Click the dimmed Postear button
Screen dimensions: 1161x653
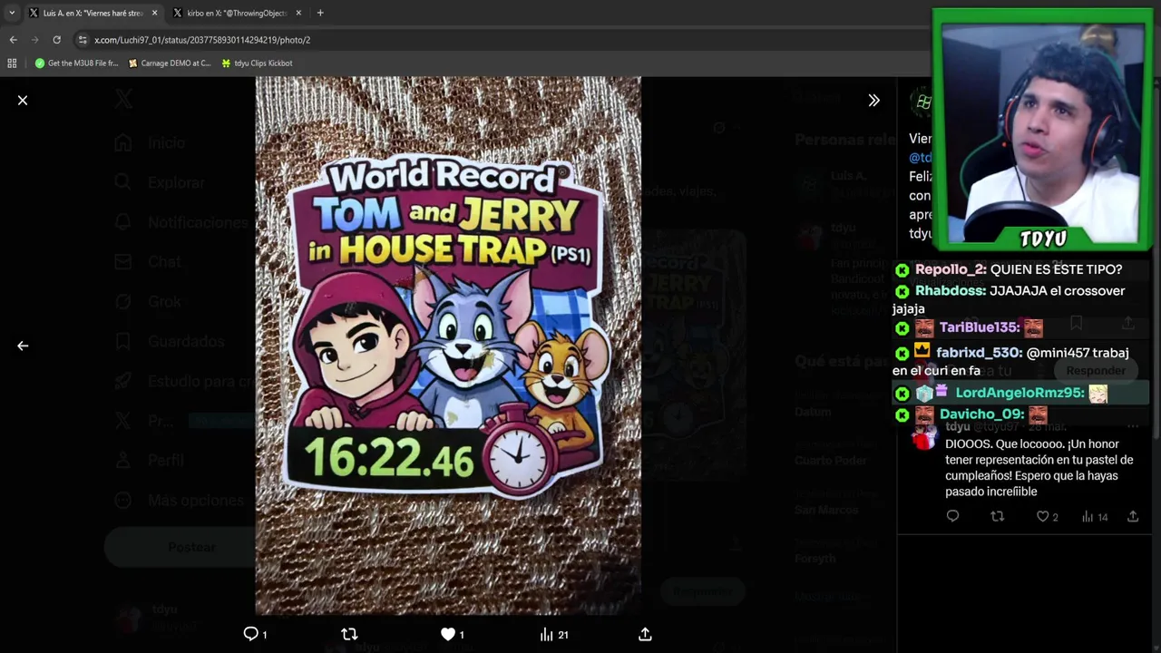tap(180, 547)
